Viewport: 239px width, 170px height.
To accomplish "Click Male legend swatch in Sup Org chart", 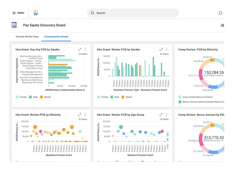I will (30, 97).
